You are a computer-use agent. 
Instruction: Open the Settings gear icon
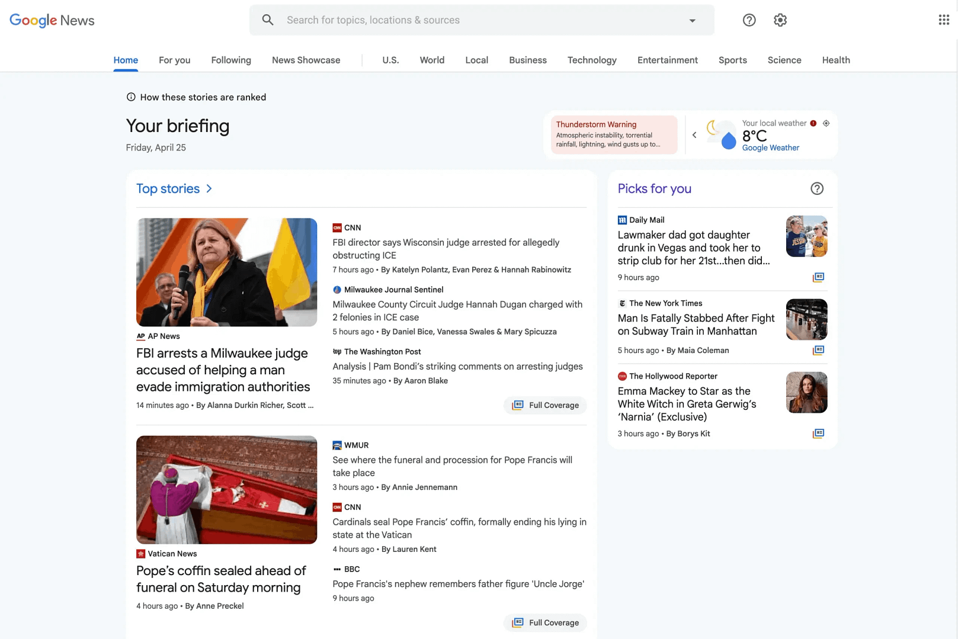click(x=780, y=20)
